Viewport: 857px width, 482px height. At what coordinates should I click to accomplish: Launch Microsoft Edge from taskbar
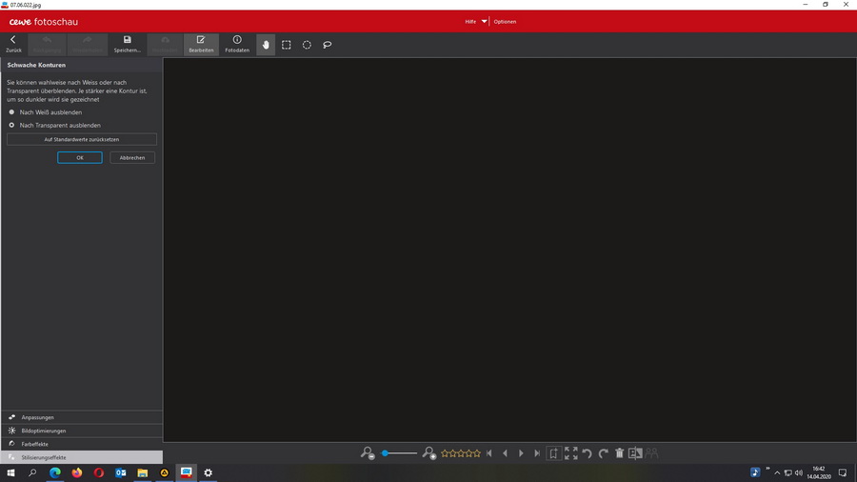(55, 472)
